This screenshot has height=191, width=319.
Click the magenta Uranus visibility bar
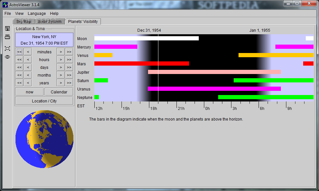(214, 89)
